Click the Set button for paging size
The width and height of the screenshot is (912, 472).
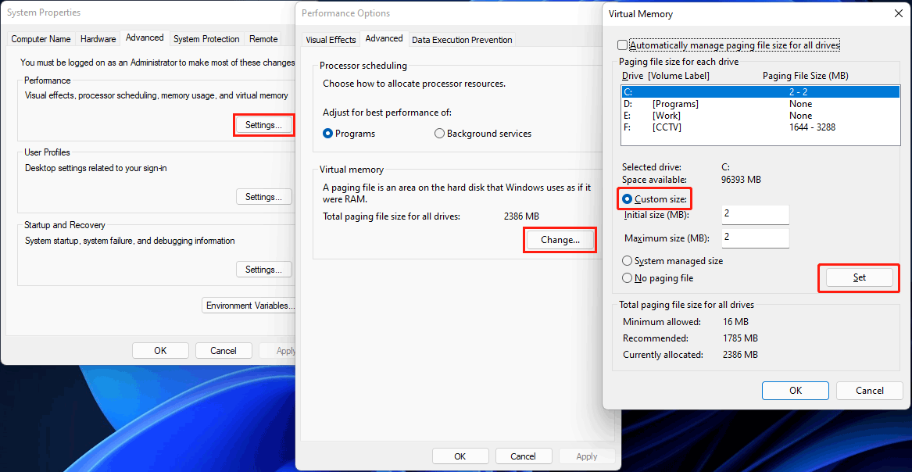858,277
